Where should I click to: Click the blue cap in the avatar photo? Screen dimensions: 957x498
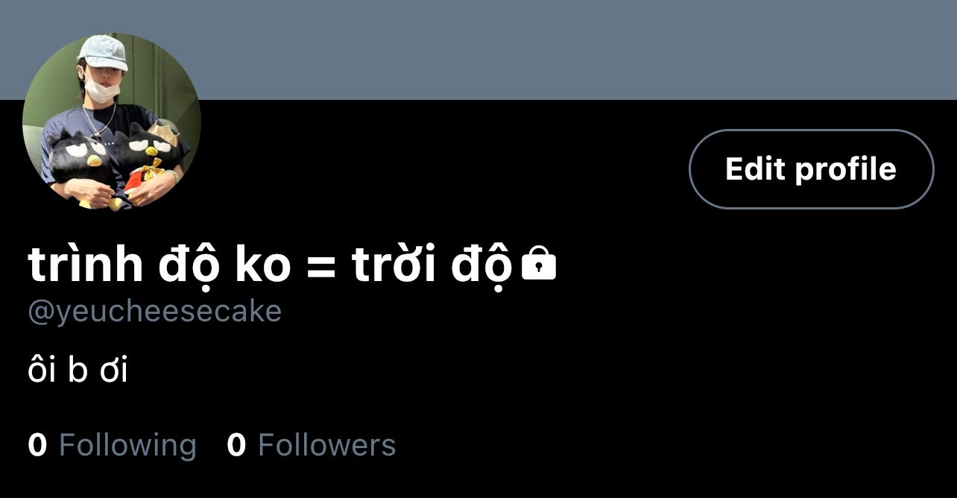(103, 52)
